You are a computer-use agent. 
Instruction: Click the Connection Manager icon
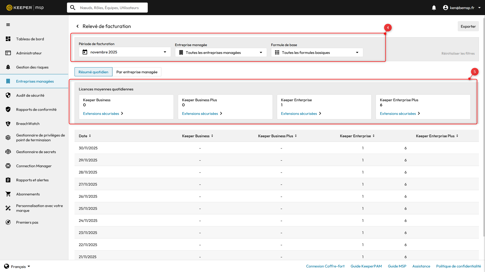8,166
